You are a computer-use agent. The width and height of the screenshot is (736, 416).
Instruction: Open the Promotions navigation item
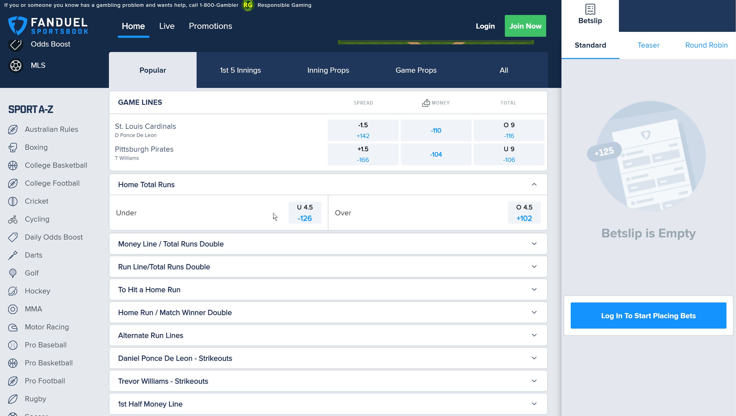point(210,26)
